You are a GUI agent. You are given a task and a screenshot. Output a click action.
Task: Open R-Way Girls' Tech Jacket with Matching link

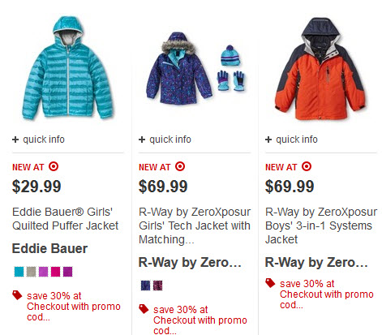point(195,225)
